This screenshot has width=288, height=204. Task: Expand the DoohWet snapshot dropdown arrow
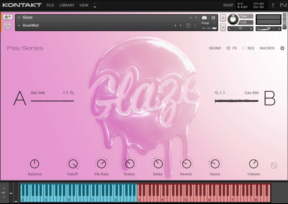coord(19,25)
